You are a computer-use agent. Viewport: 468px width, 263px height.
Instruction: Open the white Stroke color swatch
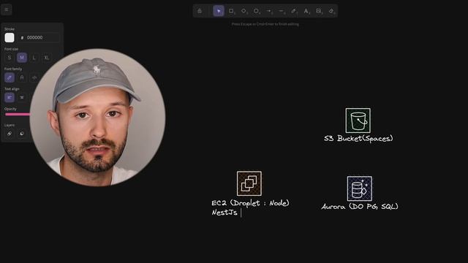10,37
